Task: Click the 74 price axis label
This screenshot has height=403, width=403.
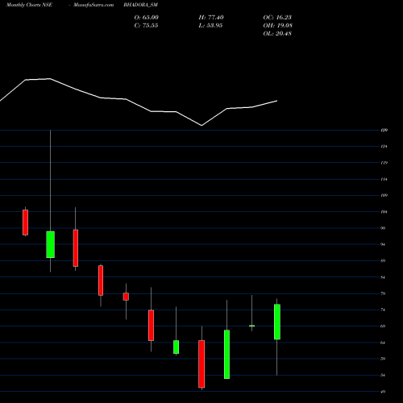Action: click(x=383, y=310)
